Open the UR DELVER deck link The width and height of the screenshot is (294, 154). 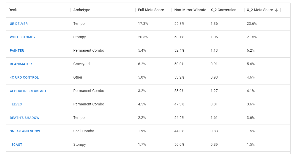click(x=19, y=24)
